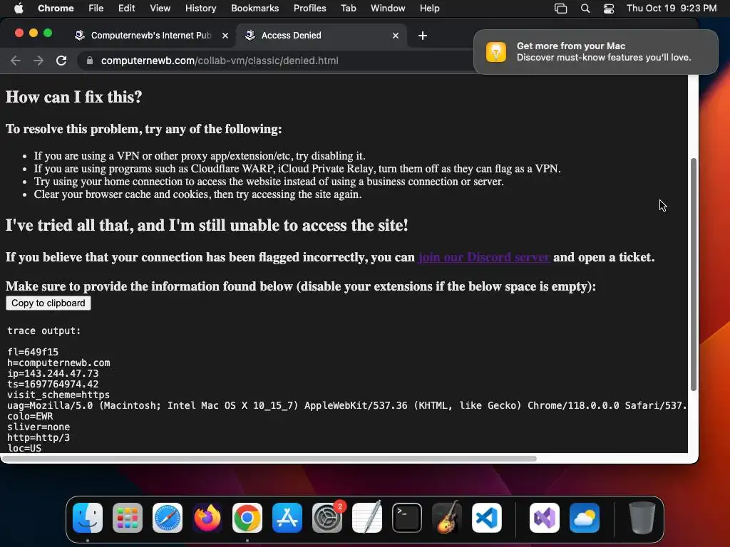Open Spotlight search in menu bar
730x547 pixels.
[x=585, y=9]
